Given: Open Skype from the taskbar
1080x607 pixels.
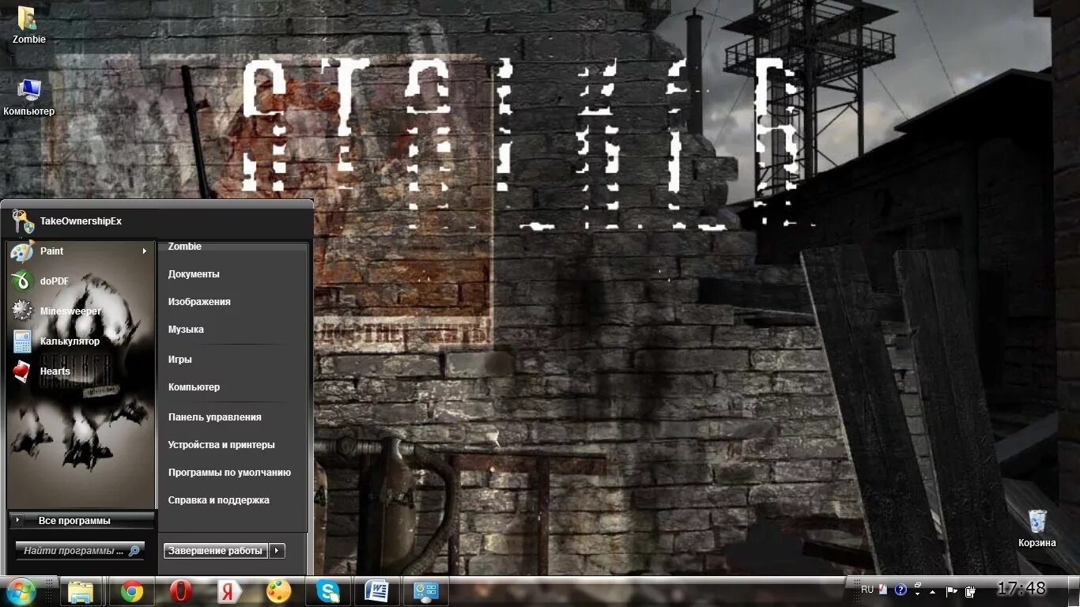Looking at the screenshot, I should click(327, 591).
